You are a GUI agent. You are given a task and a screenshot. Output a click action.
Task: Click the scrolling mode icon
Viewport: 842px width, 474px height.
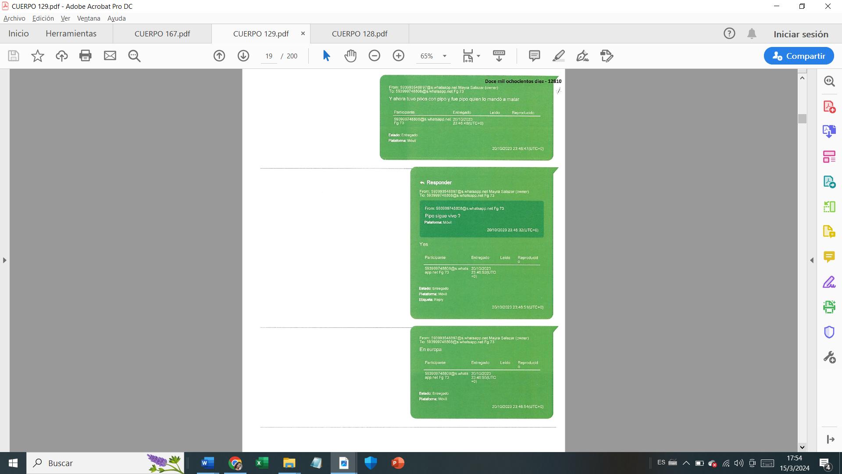[x=499, y=56]
